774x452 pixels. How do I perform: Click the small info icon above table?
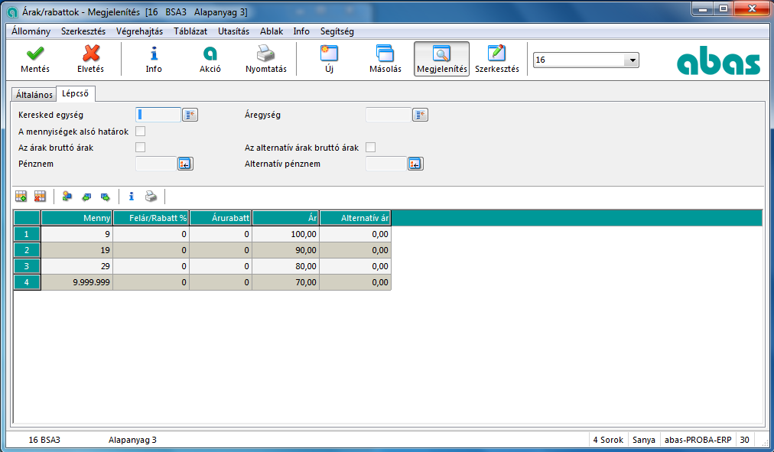pos(132,197)
